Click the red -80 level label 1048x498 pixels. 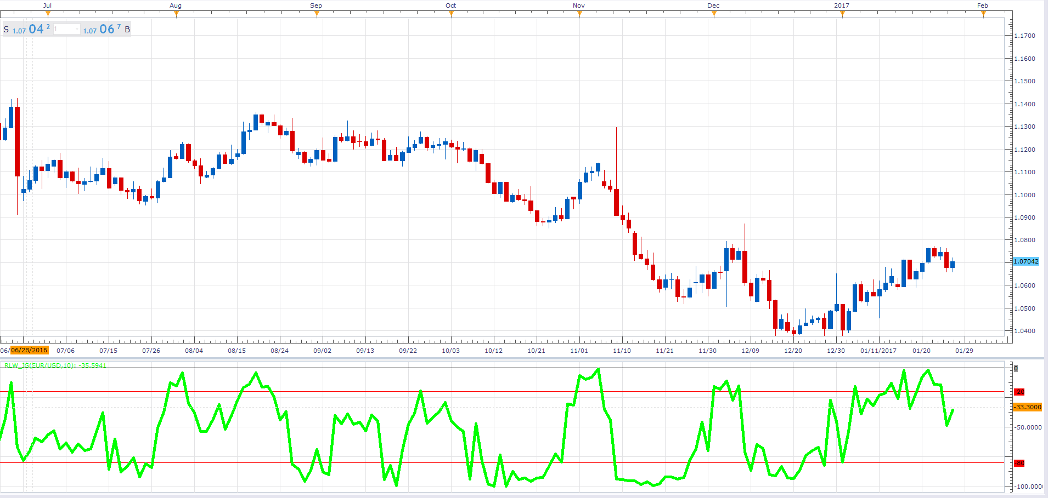(1019, 463)
